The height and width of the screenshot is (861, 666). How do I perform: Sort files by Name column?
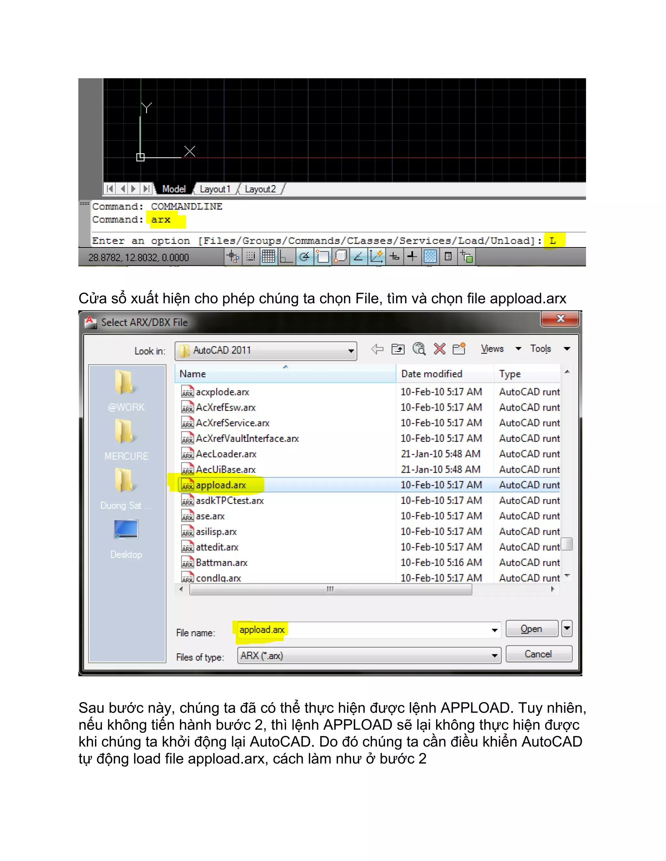point(285,374)
